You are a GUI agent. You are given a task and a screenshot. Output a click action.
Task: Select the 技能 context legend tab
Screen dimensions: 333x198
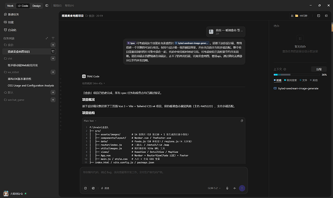[277, 80]
